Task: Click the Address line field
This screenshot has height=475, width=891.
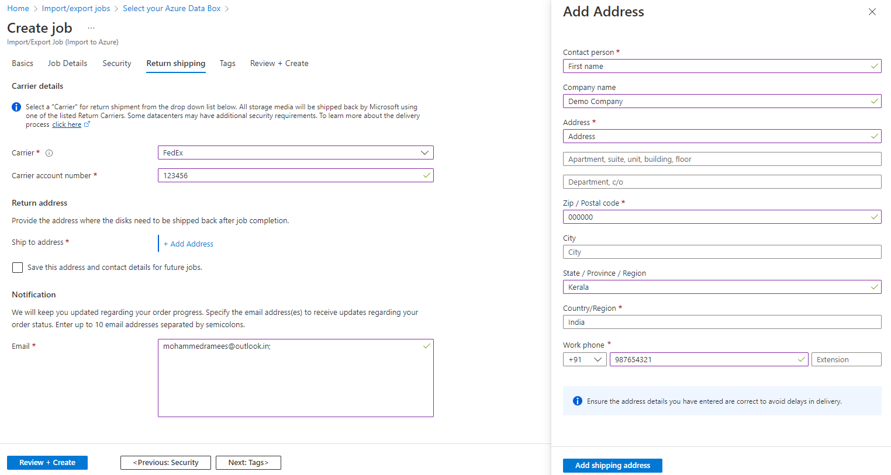Action: [x=722, y=136]
